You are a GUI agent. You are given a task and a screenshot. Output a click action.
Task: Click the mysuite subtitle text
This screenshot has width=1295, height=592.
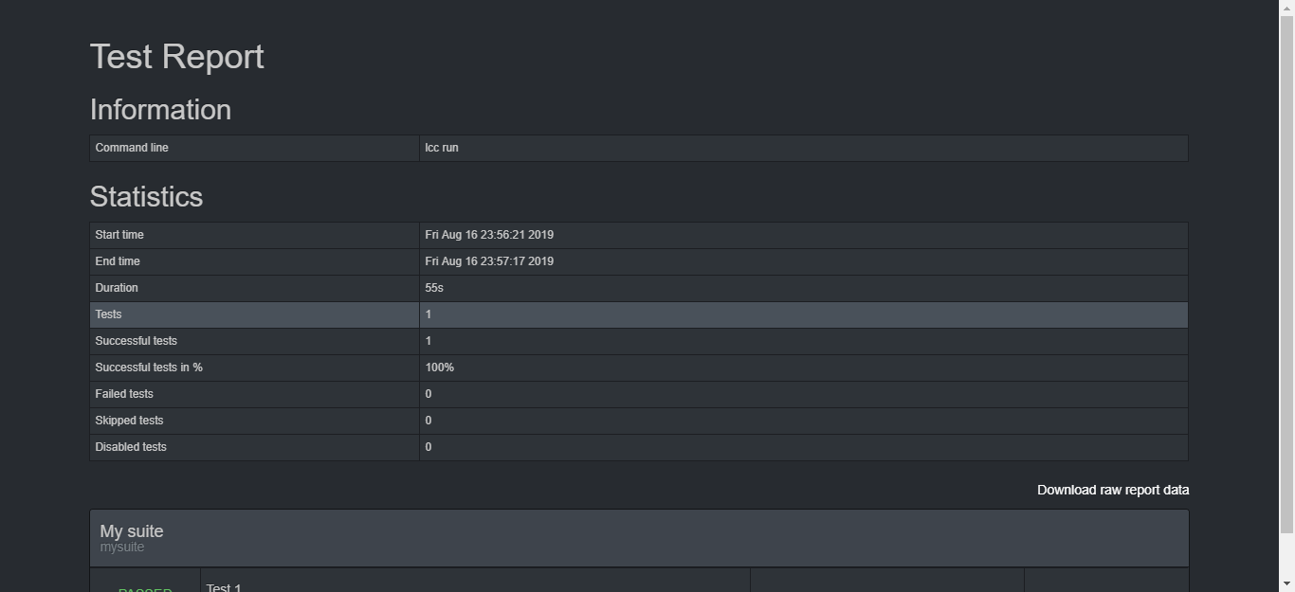click(x=122, y=547)
